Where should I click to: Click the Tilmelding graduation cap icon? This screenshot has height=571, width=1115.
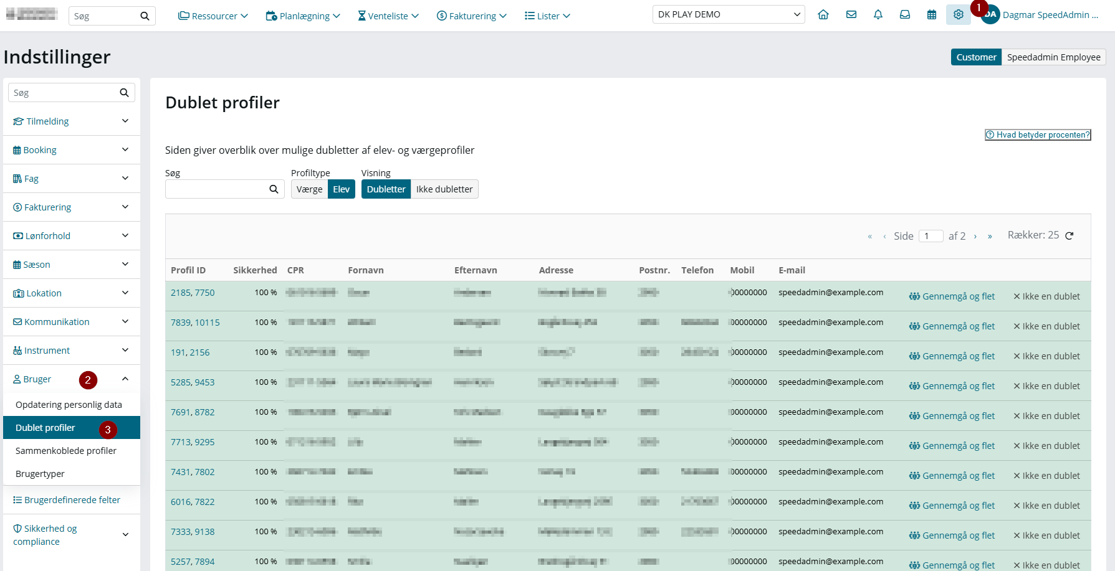(19, 121)
